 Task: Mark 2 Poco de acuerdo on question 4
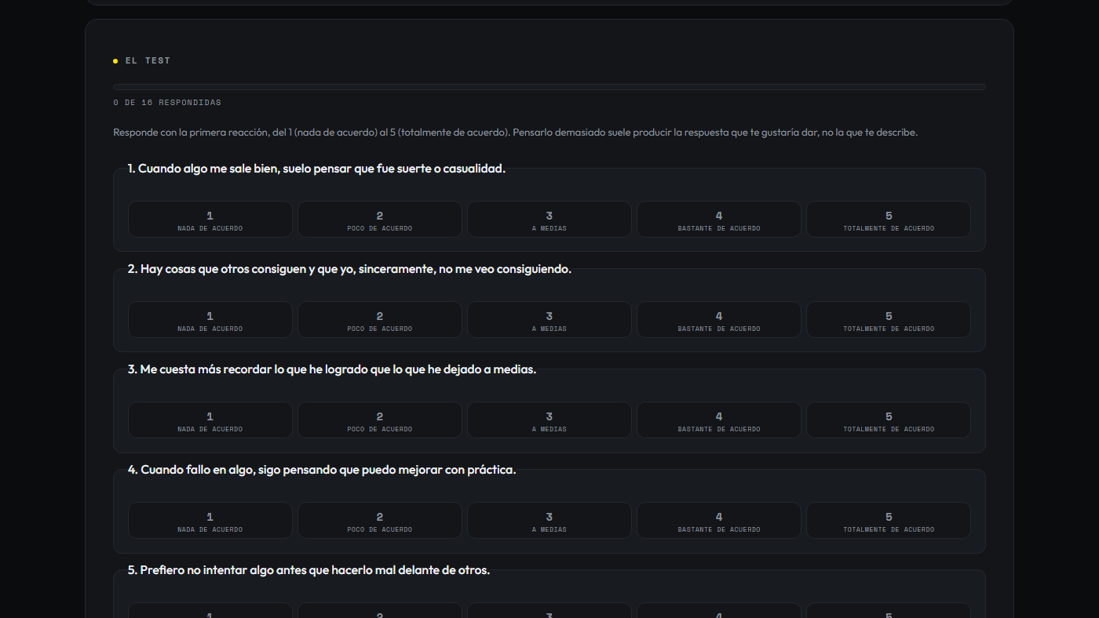(380, 520)
